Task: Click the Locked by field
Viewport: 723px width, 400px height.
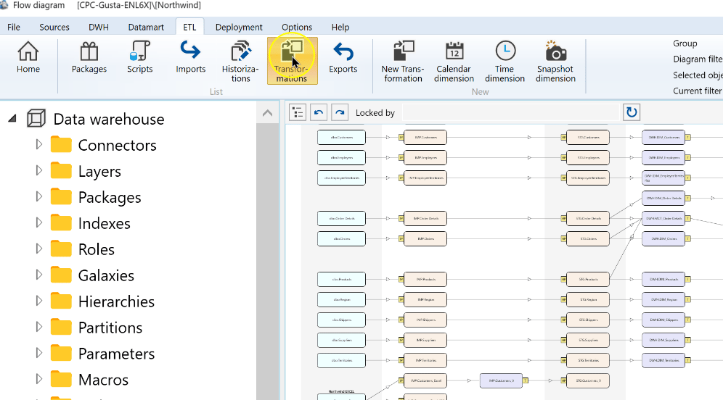Action: click(510, 113)
